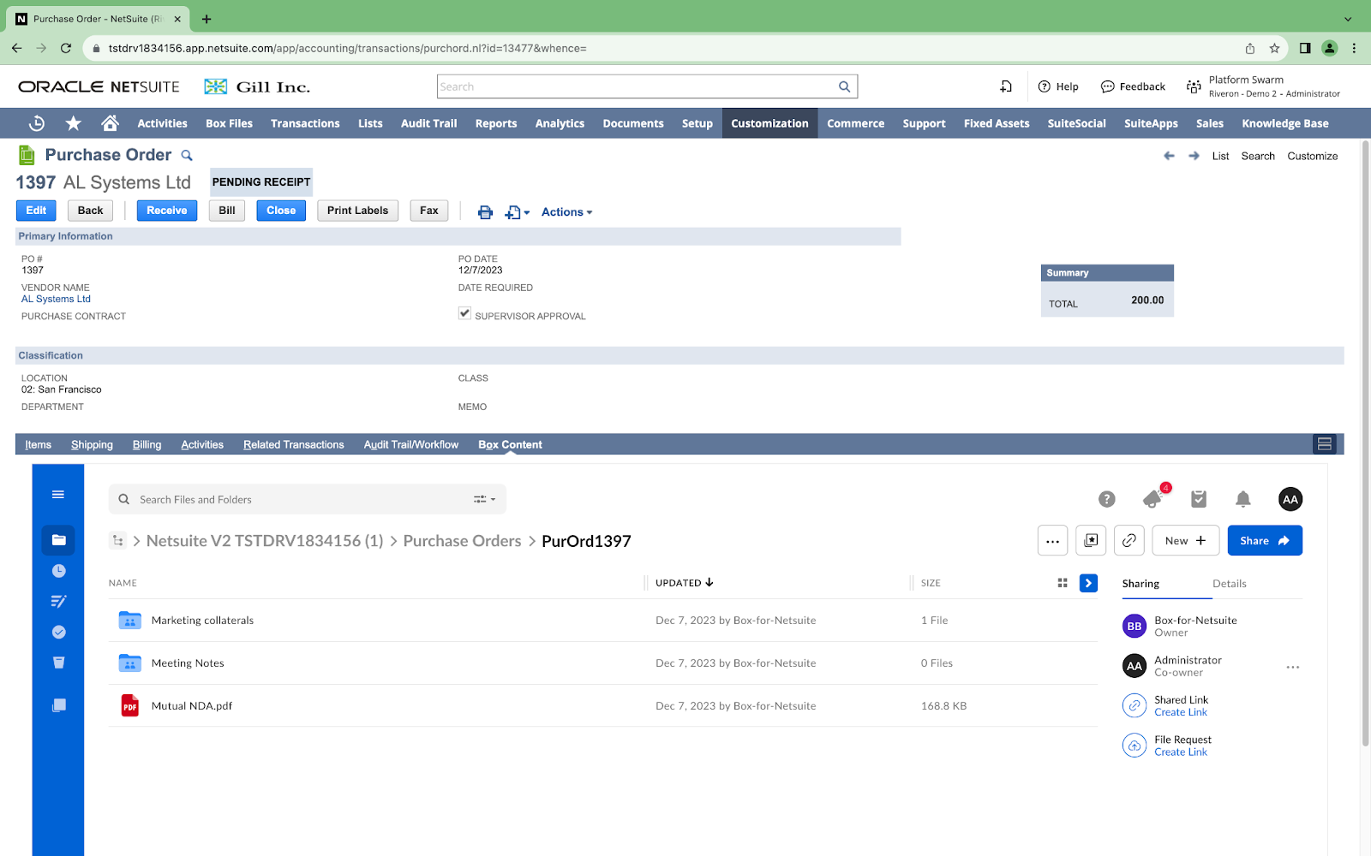Open Box notifications bell icon
The image size is (1371, 856).
1242,499
